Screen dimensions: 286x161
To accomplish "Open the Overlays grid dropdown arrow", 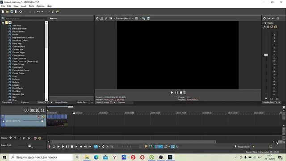I will click(x=140, y=18).
